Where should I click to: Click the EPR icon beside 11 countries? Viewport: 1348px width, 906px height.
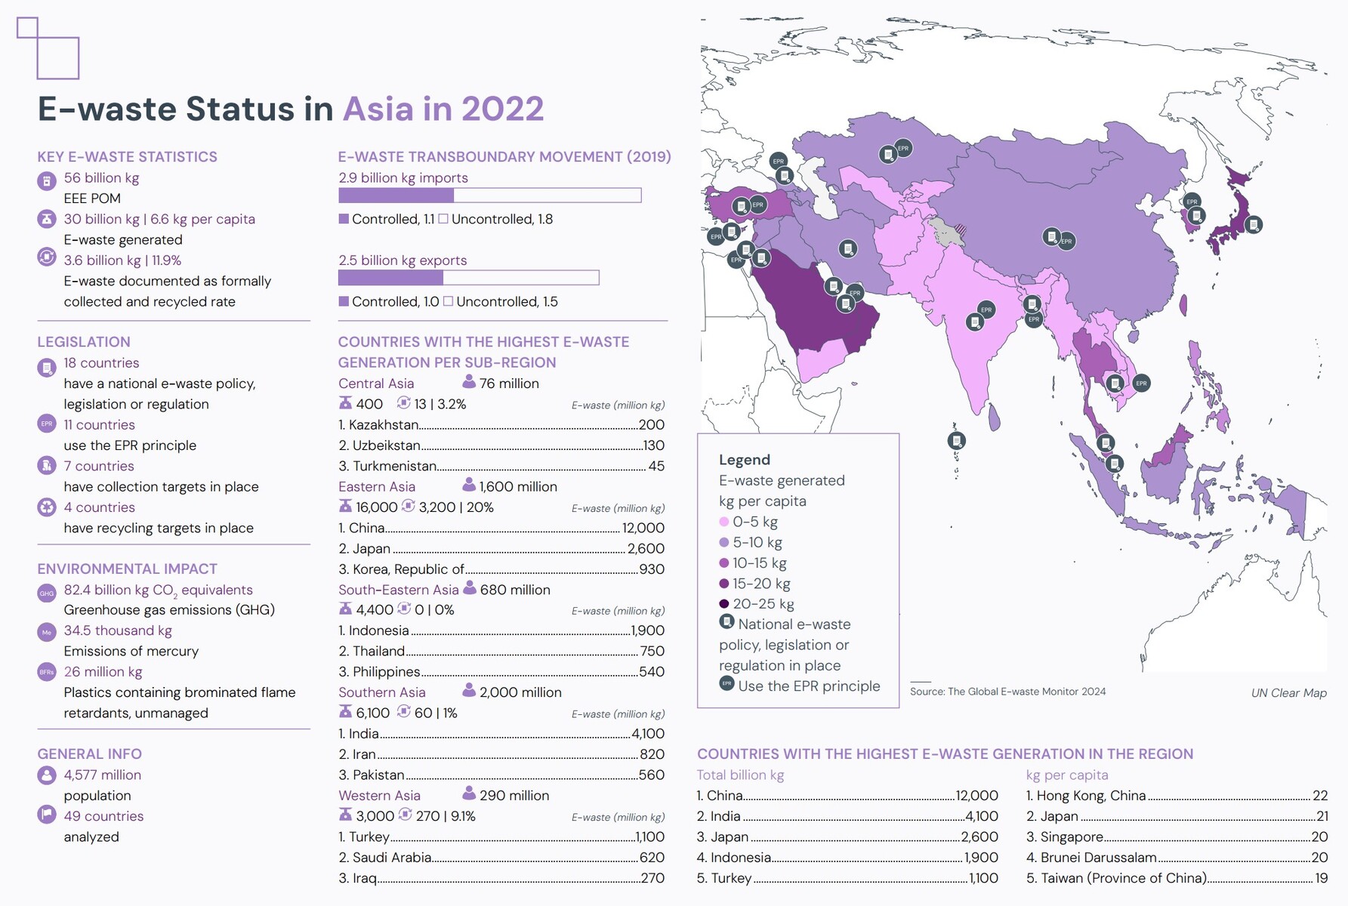tap(47, 424)
